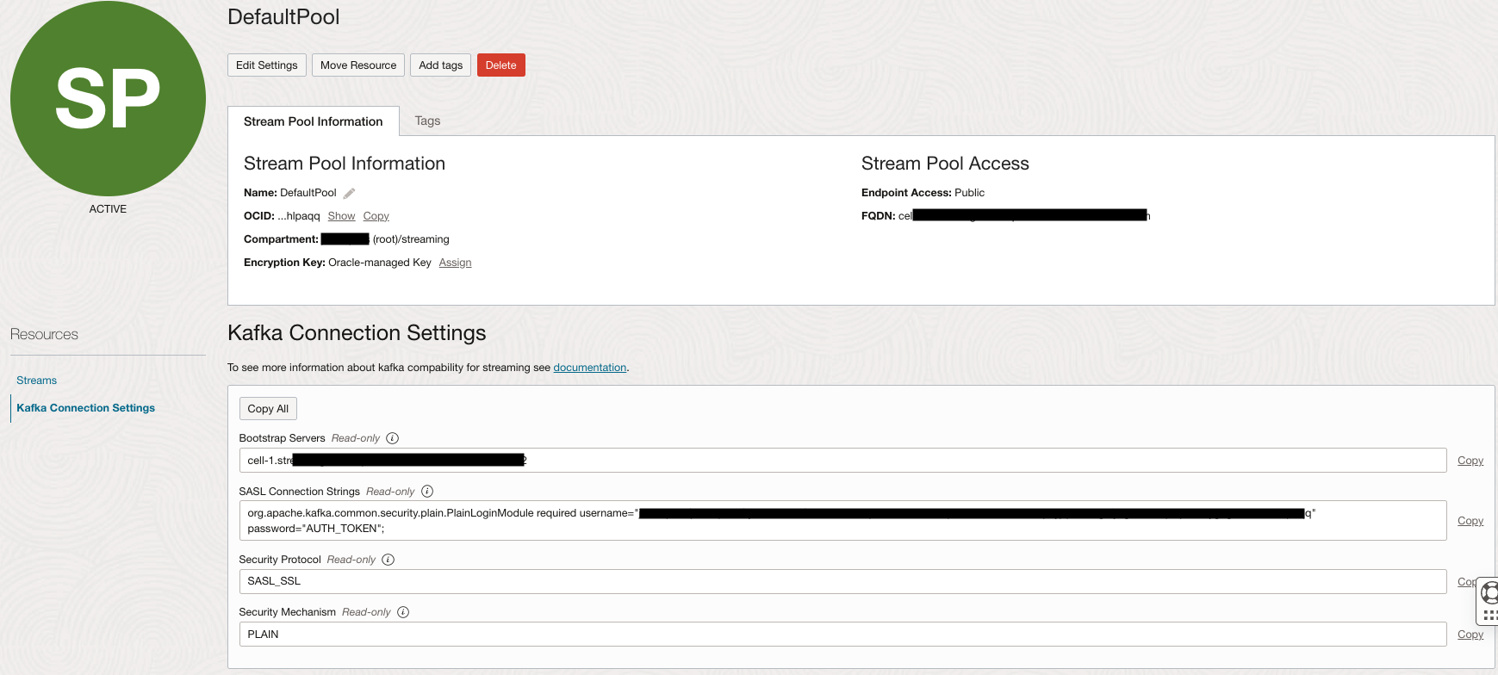
Task: Open Streams in Resources sidebar
Action: click(37, 381)
